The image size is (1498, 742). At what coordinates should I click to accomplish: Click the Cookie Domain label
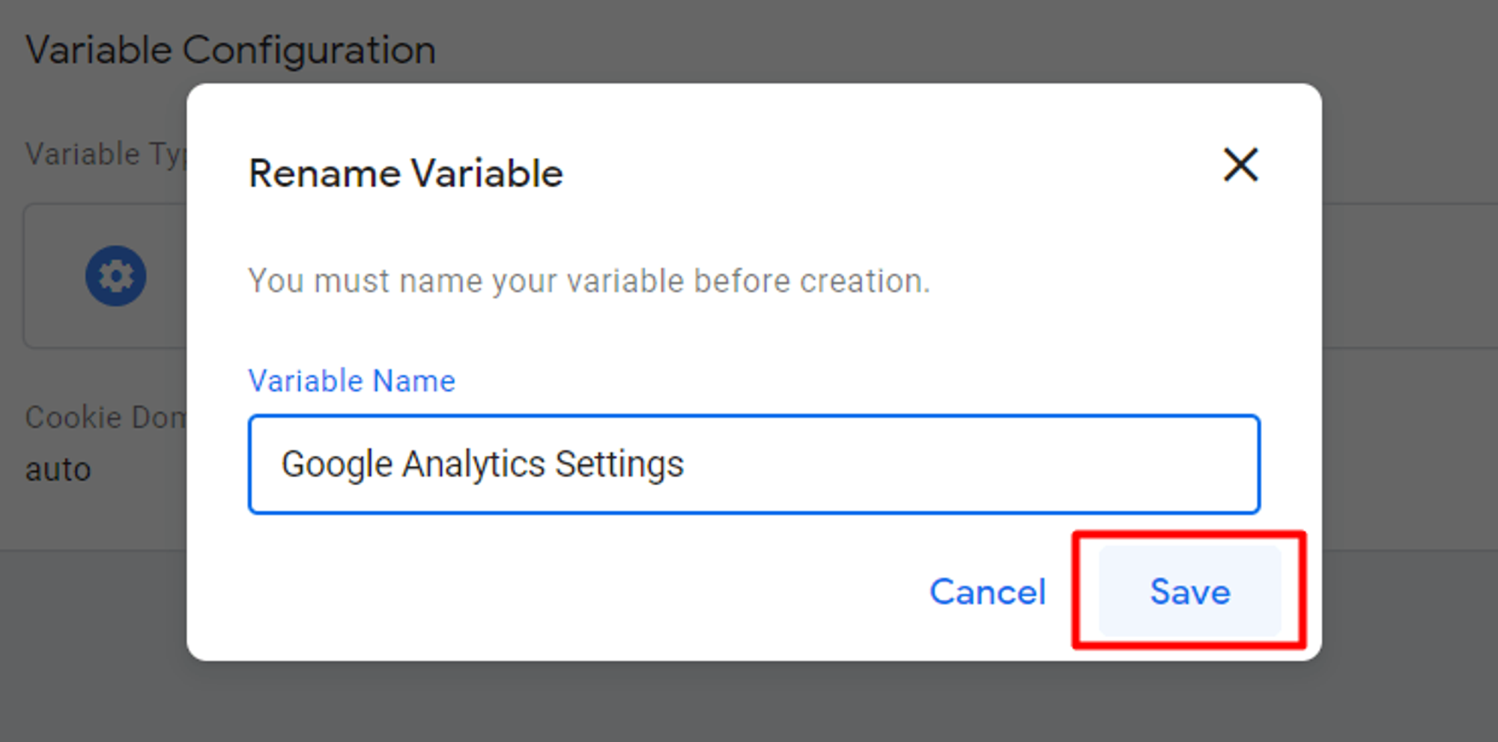106,417
